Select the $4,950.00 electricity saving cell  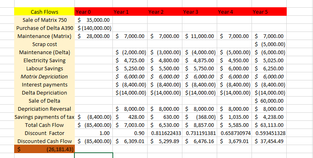coord(235,61)
